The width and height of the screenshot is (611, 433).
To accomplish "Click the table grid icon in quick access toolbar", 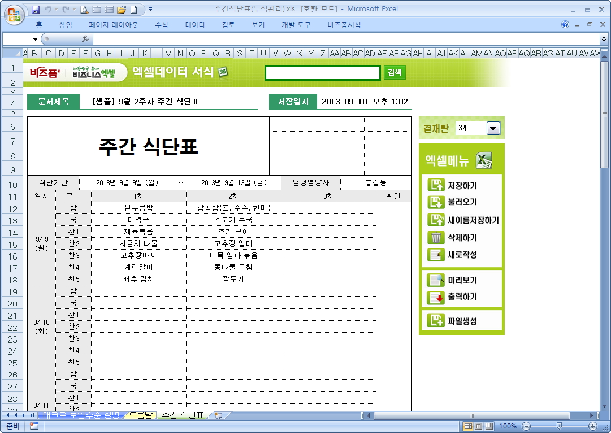I will pos(109,10).
